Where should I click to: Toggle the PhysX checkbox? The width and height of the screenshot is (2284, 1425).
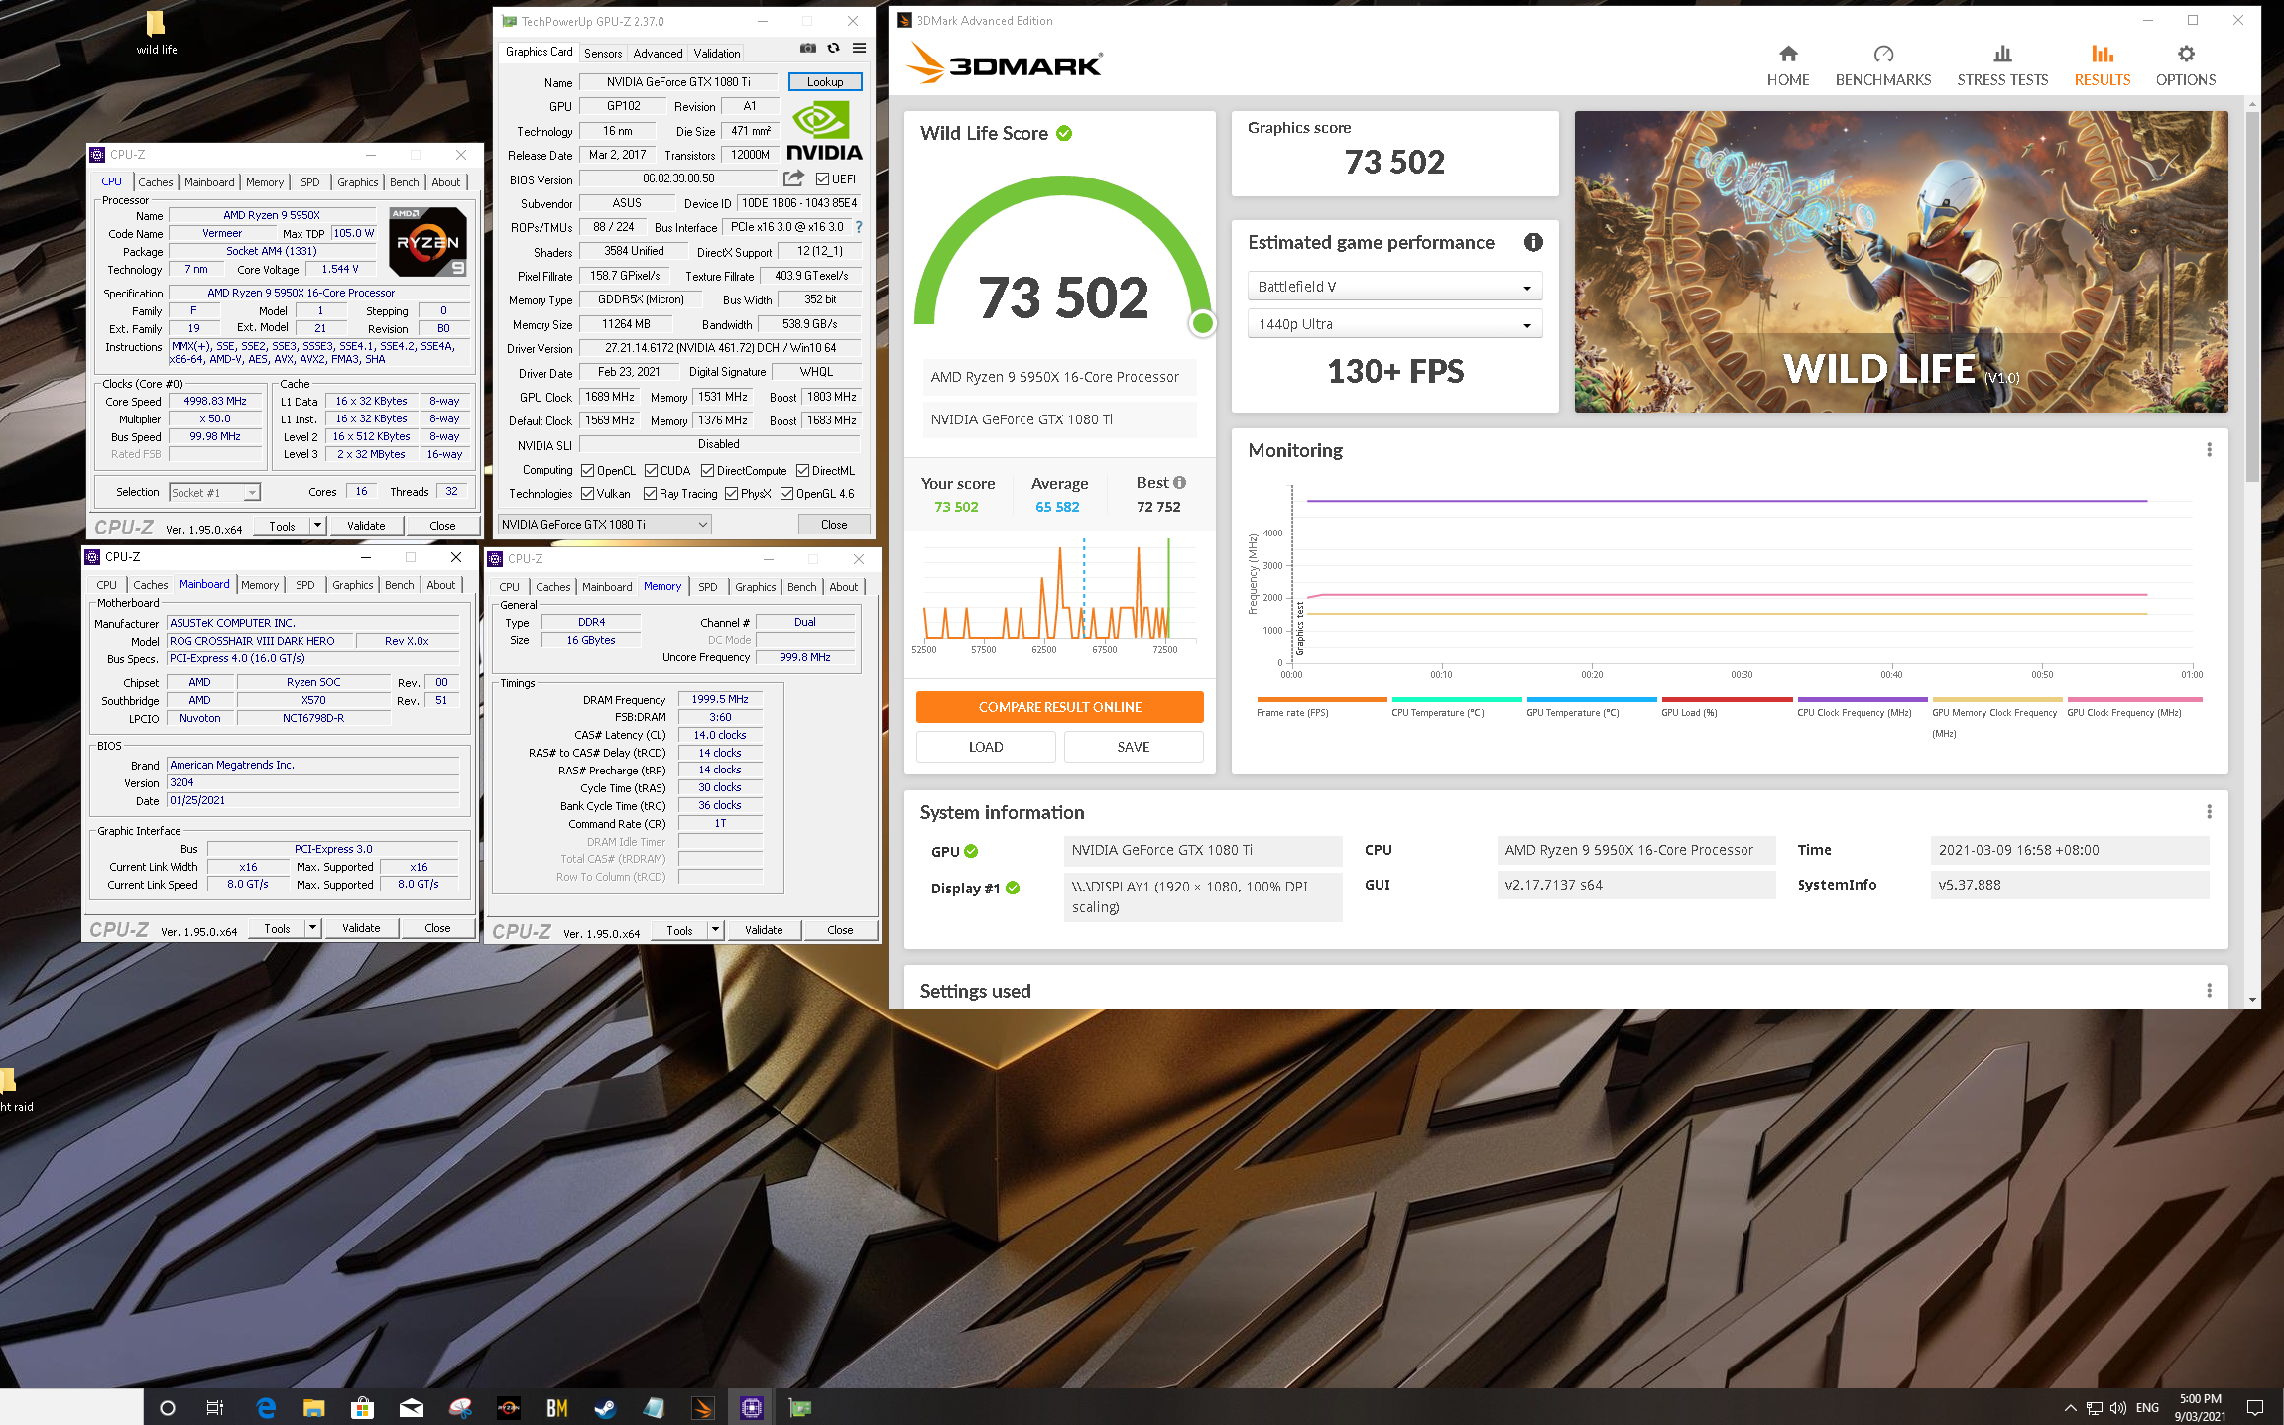731,494
